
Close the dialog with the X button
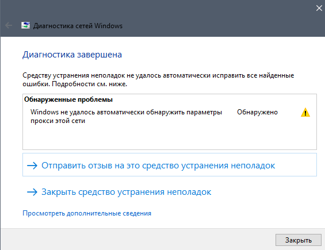point(319,8)
